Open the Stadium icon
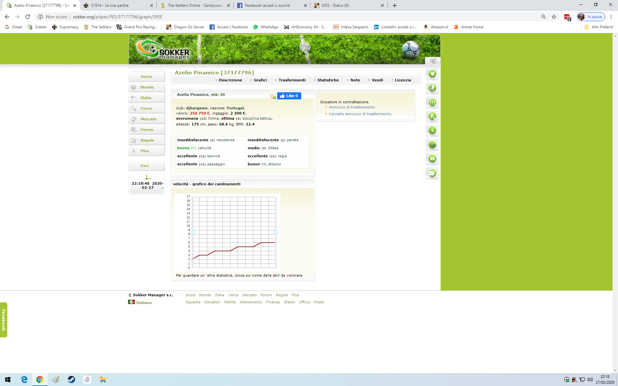Image resolution: width=618 pixels, height=386 pixels. click(x=432, y=145)
